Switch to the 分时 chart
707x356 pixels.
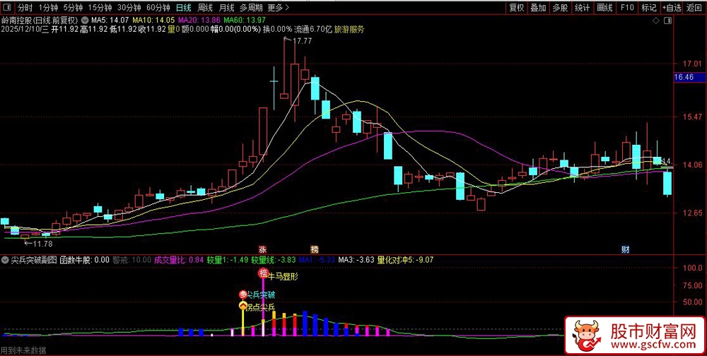click(25, 8)
